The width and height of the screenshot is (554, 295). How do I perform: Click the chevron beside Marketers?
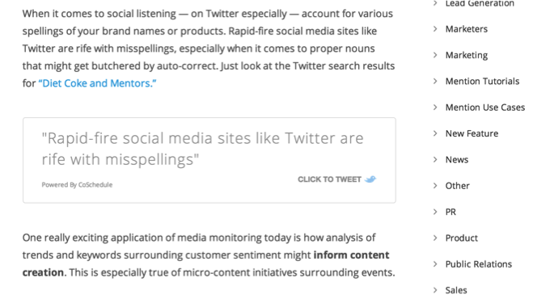[435, 29]
